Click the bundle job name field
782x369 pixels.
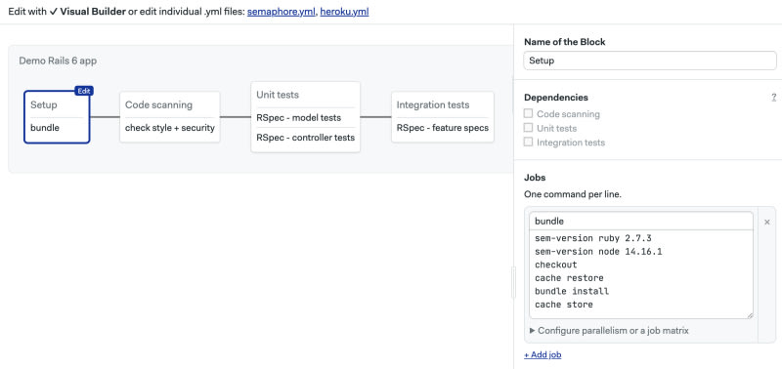pos(641,221)
